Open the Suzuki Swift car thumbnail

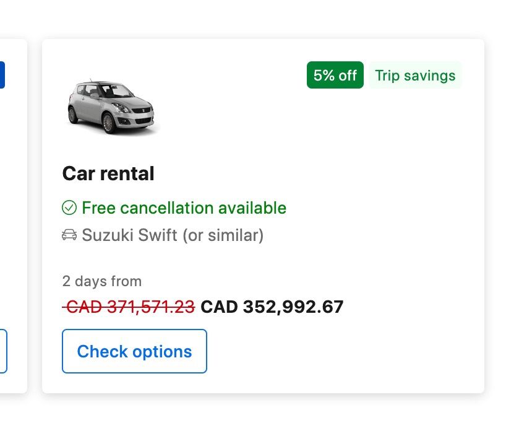click(110, 106)
